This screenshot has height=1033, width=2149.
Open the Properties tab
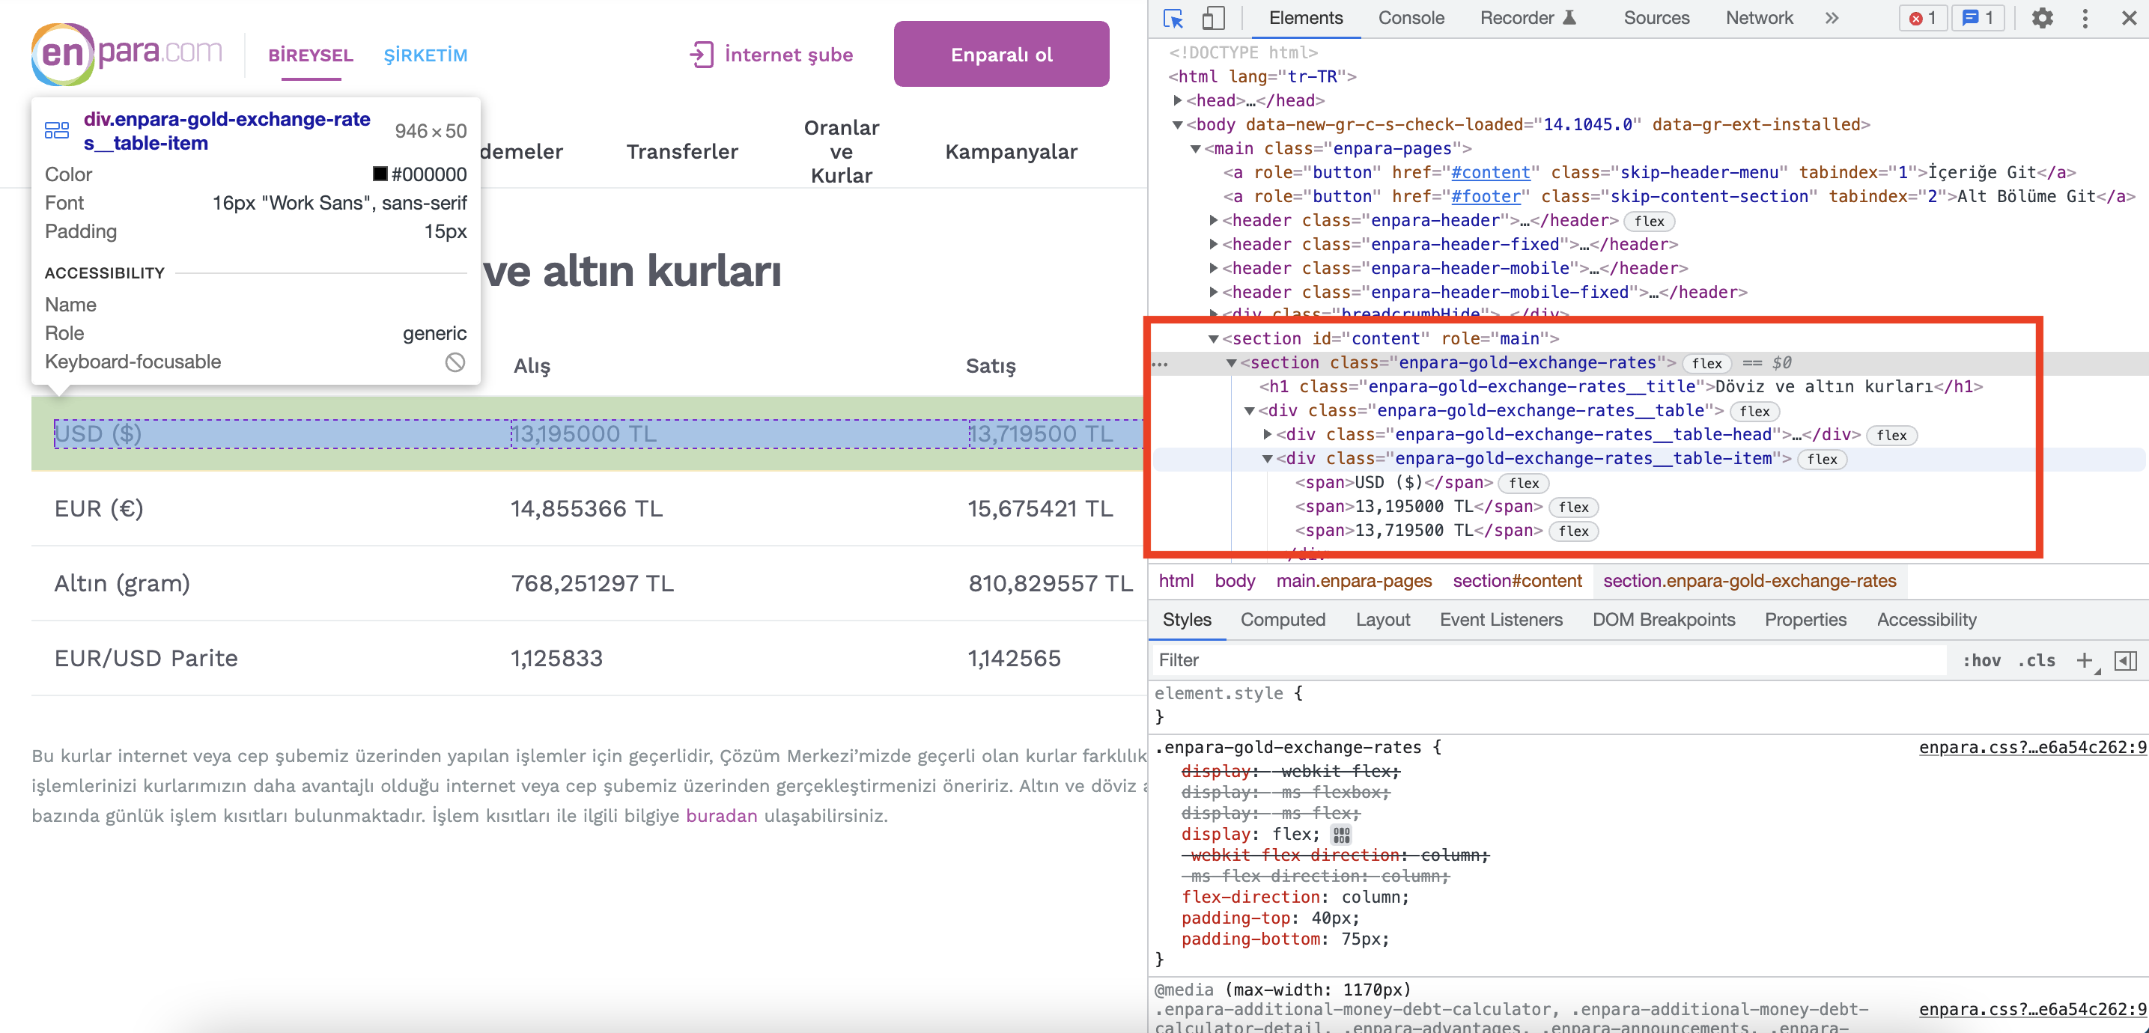click(1805, 621)
